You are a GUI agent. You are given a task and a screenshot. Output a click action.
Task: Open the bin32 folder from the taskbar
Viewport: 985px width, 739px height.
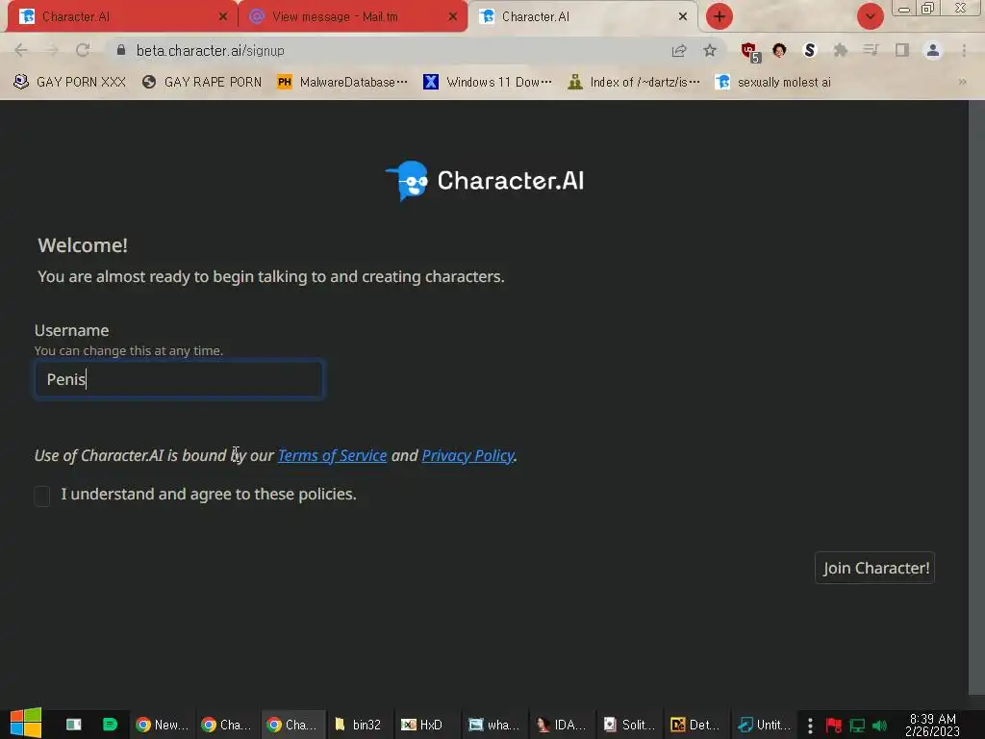coord(358,725)
